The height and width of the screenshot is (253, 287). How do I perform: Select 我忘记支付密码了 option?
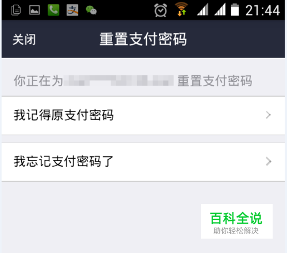(x=143, y=162)
